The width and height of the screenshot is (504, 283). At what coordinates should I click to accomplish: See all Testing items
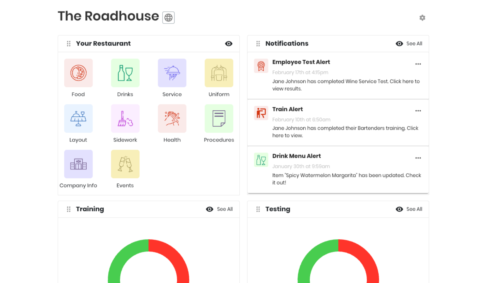[x=414, y=209]
